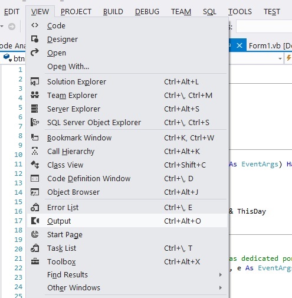Click the ThisDay code text
Screen dimensions: 292x298
[x=251, y=211]
